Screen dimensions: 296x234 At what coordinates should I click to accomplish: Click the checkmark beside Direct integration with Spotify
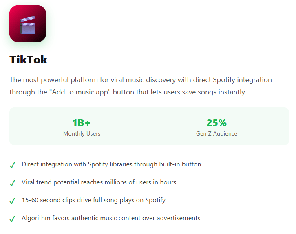click(13, 165)
